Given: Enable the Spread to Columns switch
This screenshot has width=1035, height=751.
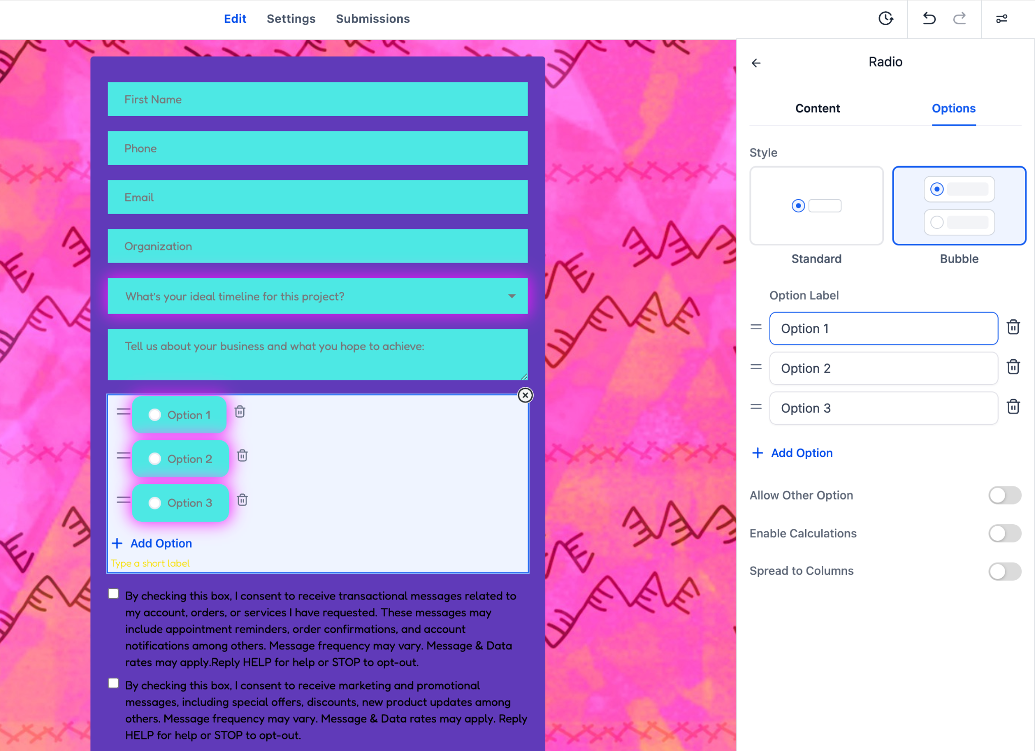Looking at the screenshot, I should click(1005, 571).
